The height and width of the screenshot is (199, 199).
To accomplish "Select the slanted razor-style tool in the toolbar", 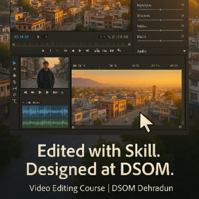I will pyautogui.click(x=14, y=82).
